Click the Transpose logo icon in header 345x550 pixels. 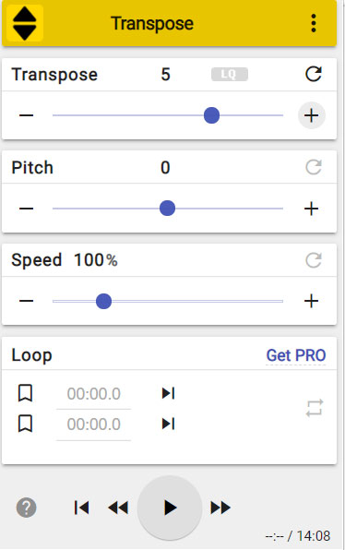coord(25,23)
